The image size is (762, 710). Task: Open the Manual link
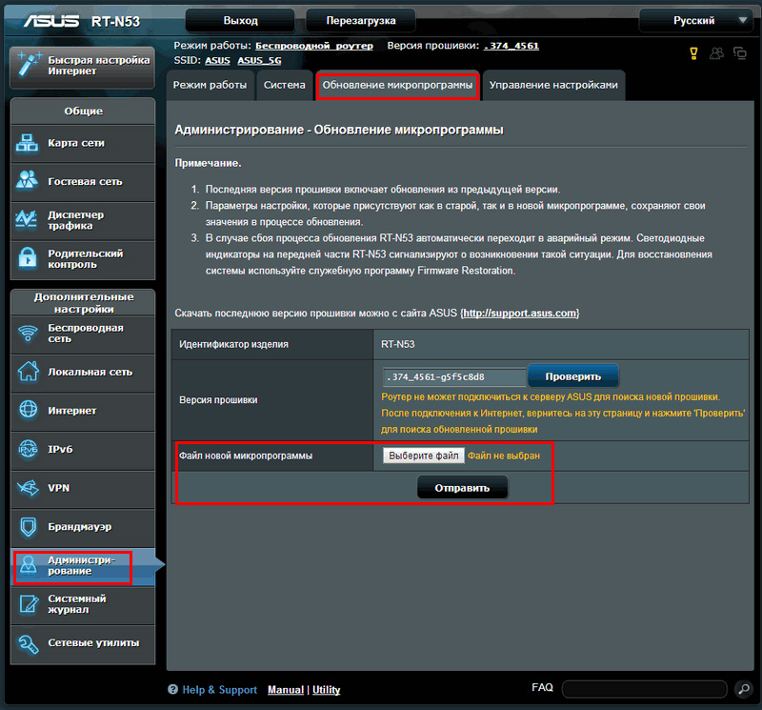pyautogui.click(x=286, y=690)
